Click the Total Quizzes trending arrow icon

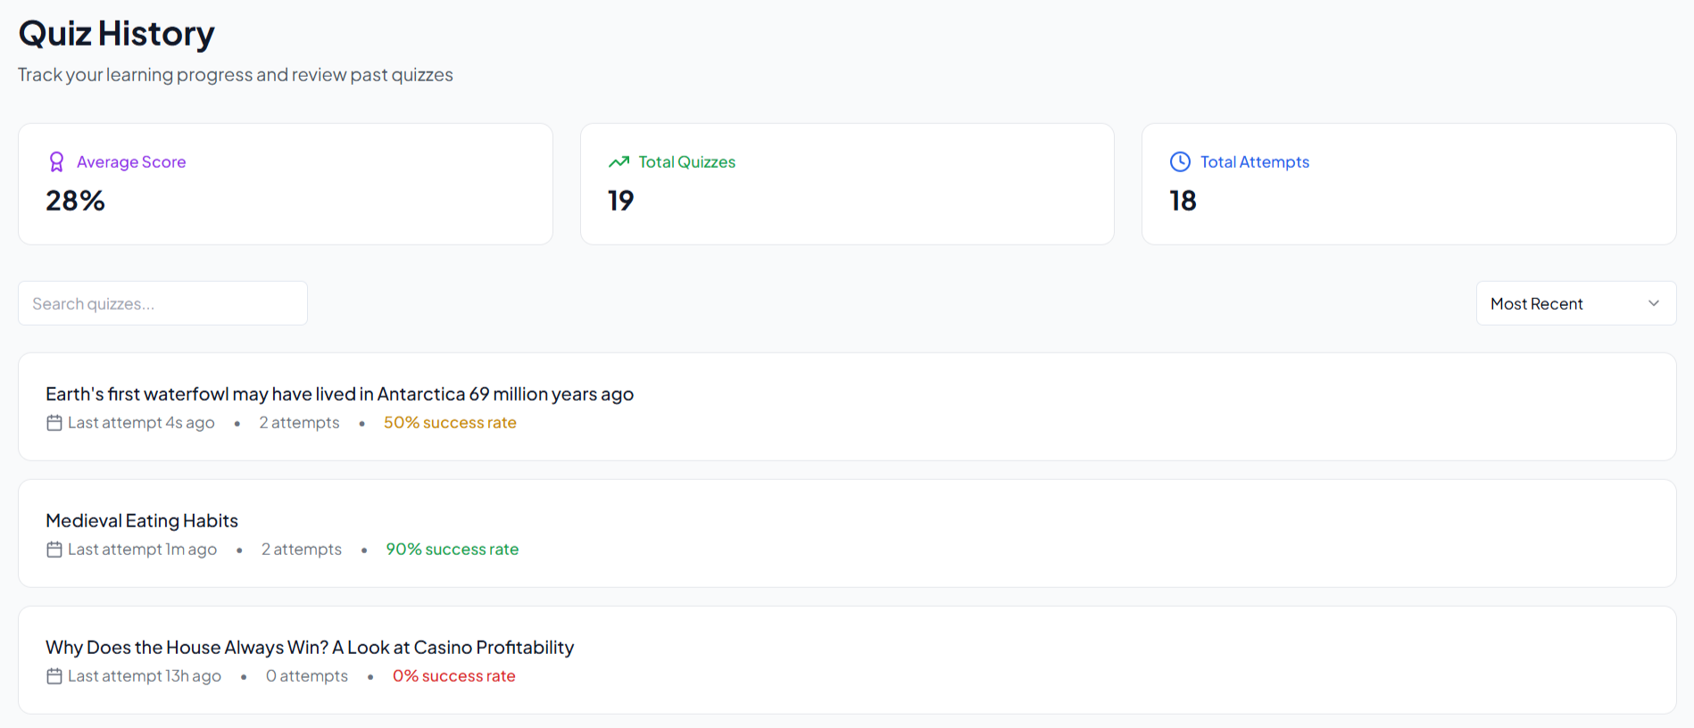pyautogui.click(x=619, y=161)
